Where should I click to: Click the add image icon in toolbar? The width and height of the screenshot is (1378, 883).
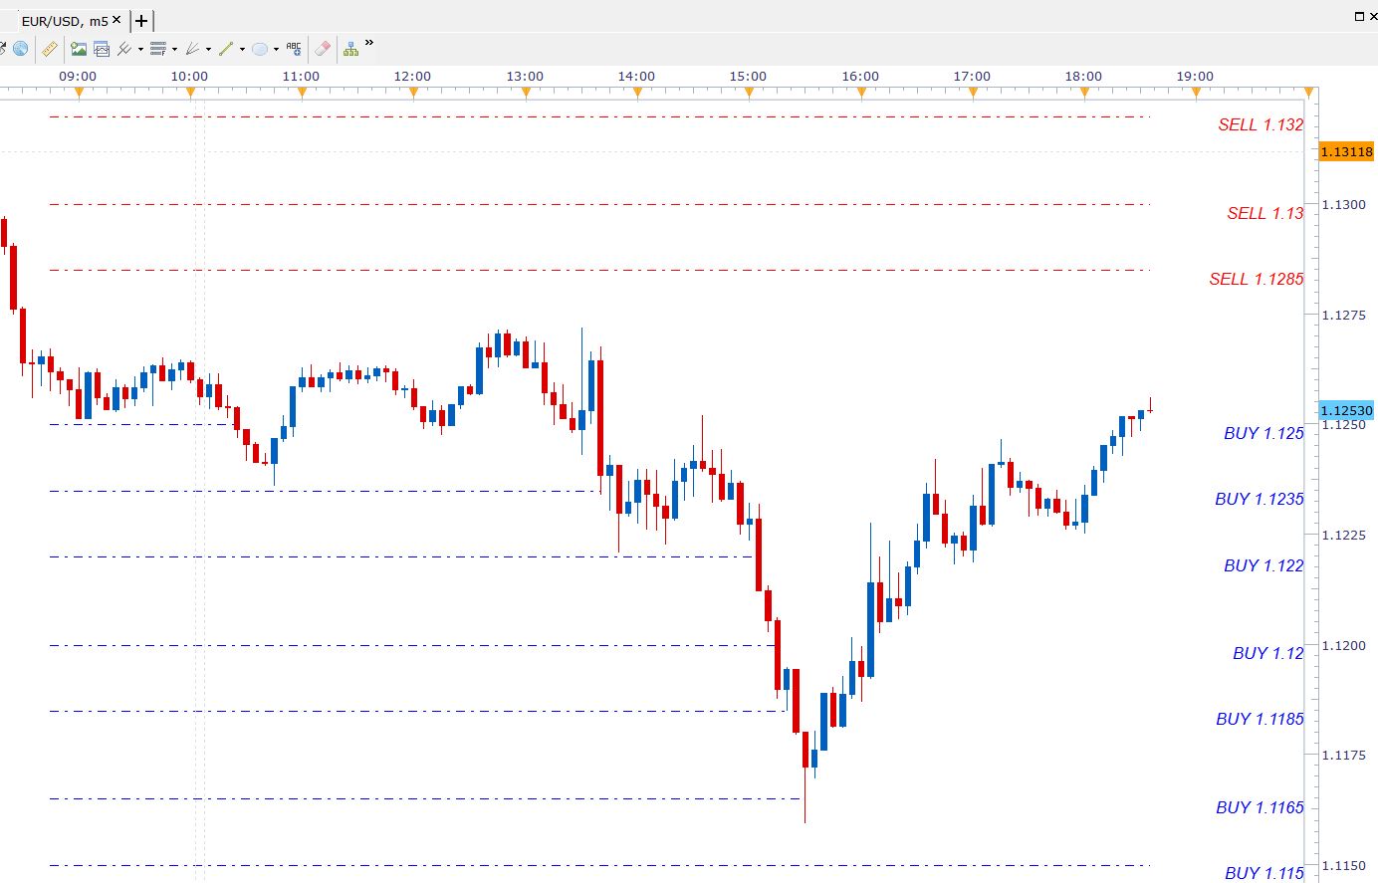pos(79,48)
